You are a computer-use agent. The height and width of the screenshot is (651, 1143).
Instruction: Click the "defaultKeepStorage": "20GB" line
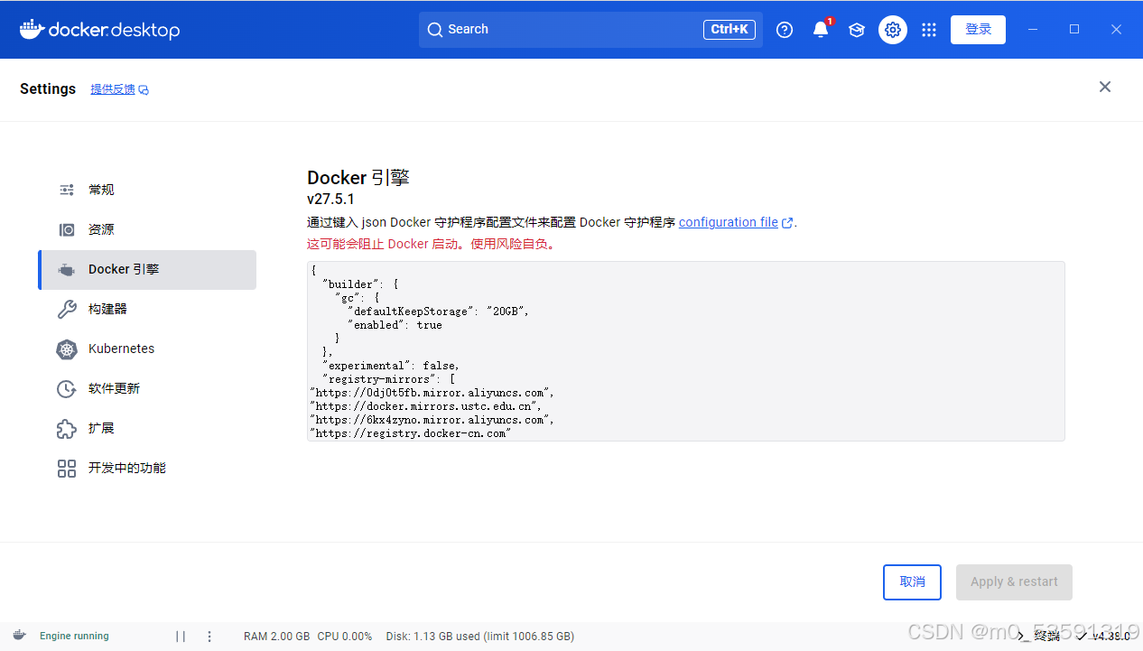(x=438, y=312)
